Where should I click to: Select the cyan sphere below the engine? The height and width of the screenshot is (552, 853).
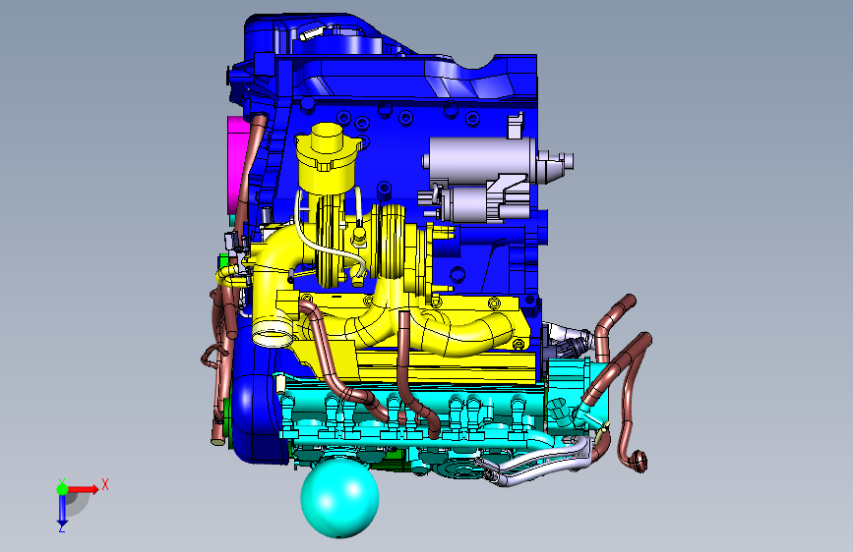[x=339, y=500]
